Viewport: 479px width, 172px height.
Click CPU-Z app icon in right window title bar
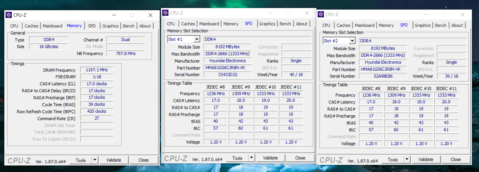(x=321, y=14)
